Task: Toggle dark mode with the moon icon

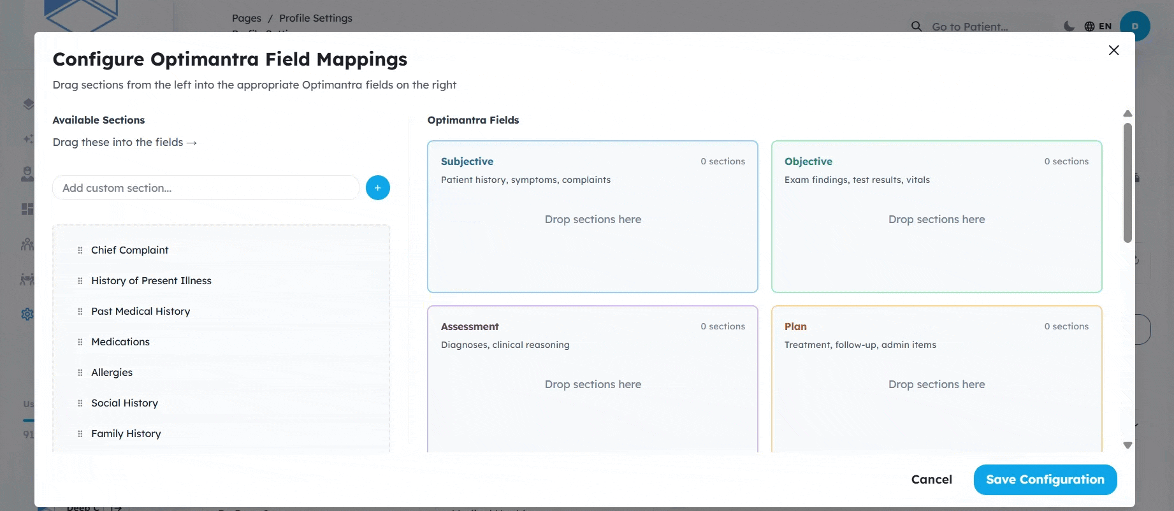Action: pos(1069,26)
